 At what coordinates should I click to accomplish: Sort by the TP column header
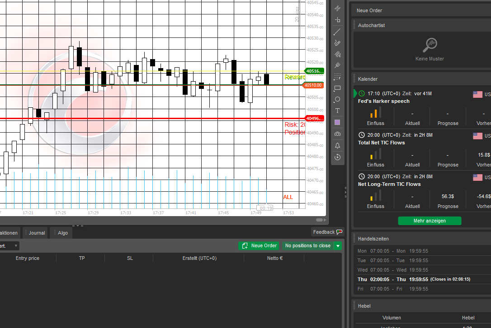point(82,258)
